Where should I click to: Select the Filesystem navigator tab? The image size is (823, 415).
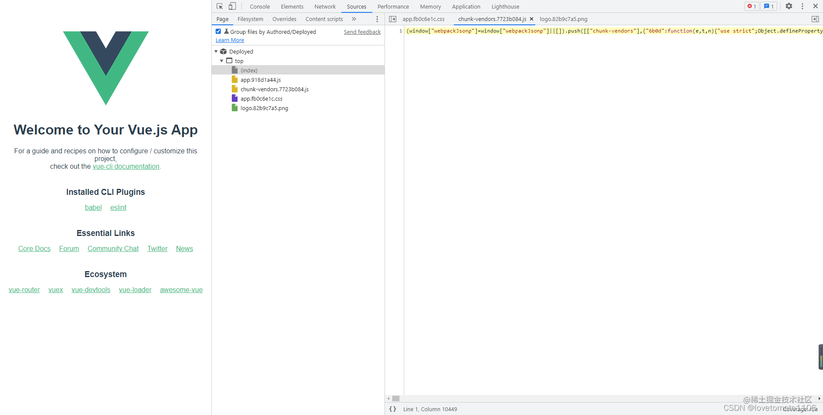coord(250,19)
